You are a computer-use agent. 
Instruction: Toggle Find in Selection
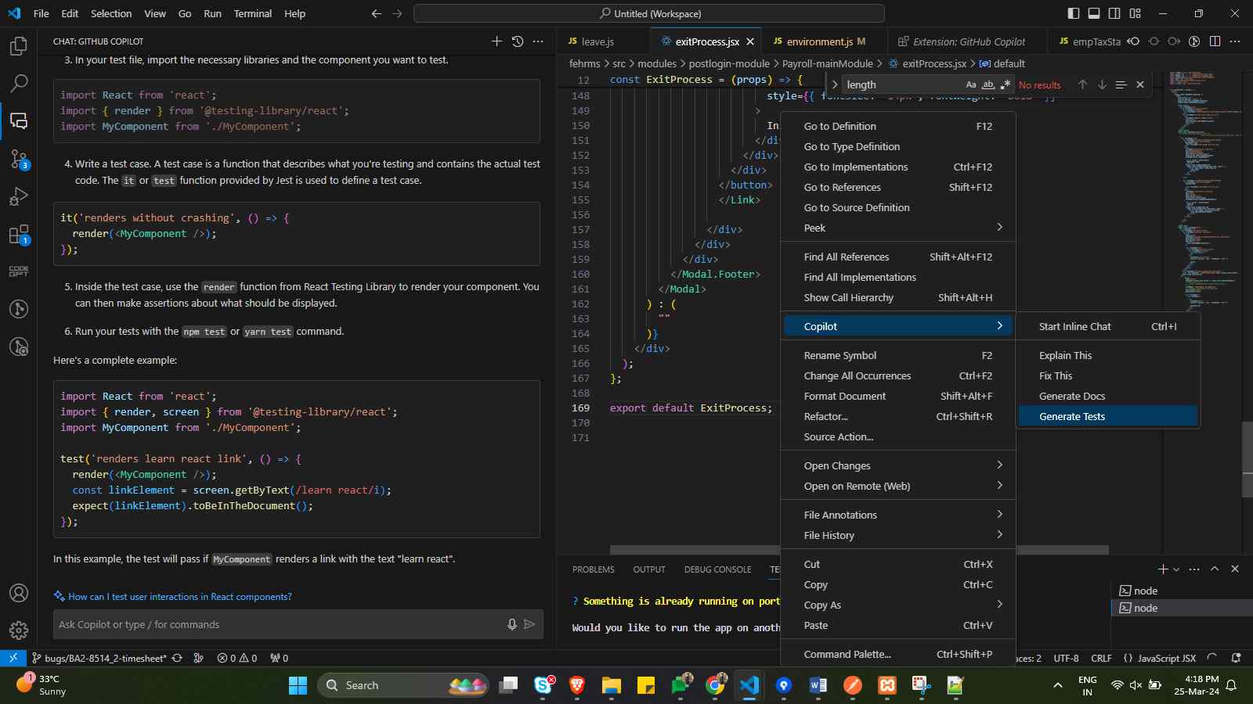click(1121, 84)
